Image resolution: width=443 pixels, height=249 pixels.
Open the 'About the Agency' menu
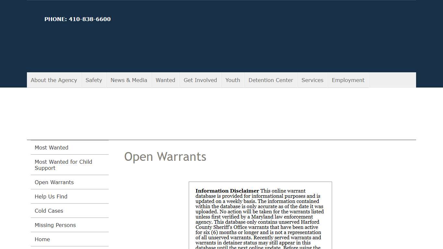pyautogui.click(x=54, y=80)
